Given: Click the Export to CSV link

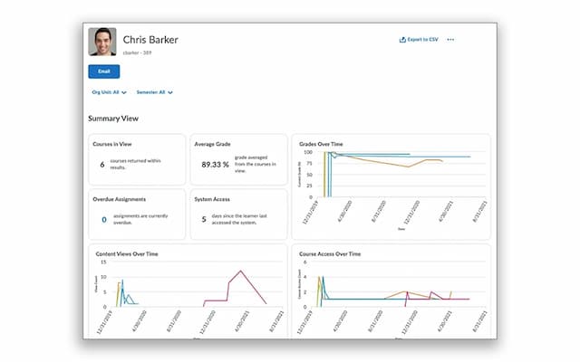Looking at the screenshot, I should pyautogui.click(x=422, y=40).
